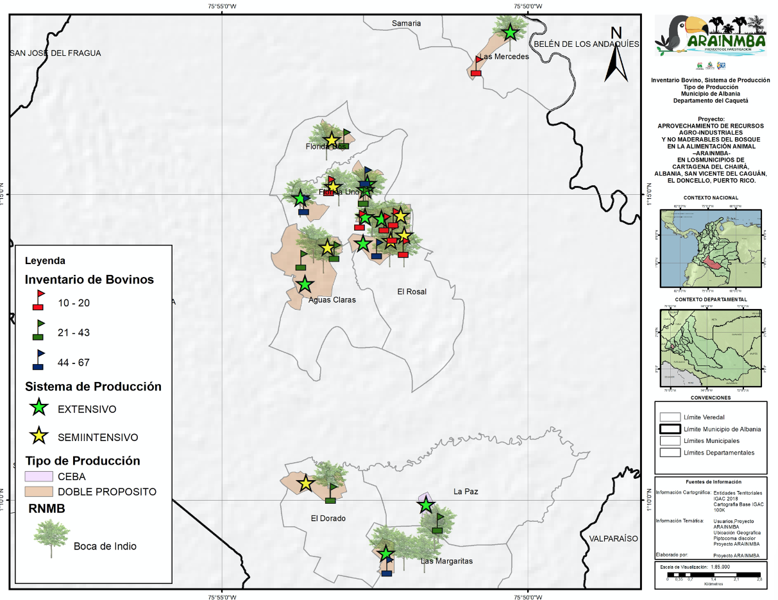Click the CONVENCIONES heading
This screenshot has width=778, height=600.
click(711, 397)
